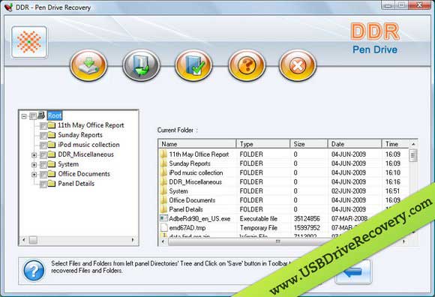Click the Root computer icon in tree

41,115
